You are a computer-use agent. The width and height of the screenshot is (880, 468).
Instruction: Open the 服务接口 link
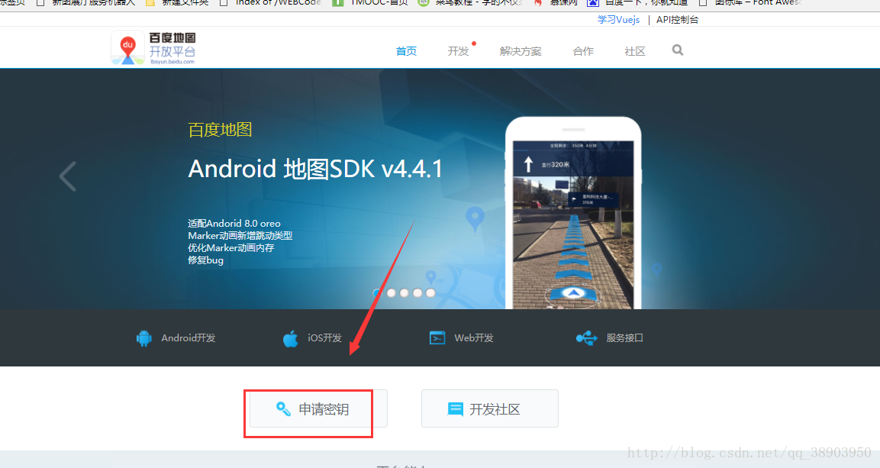point(624,337)
